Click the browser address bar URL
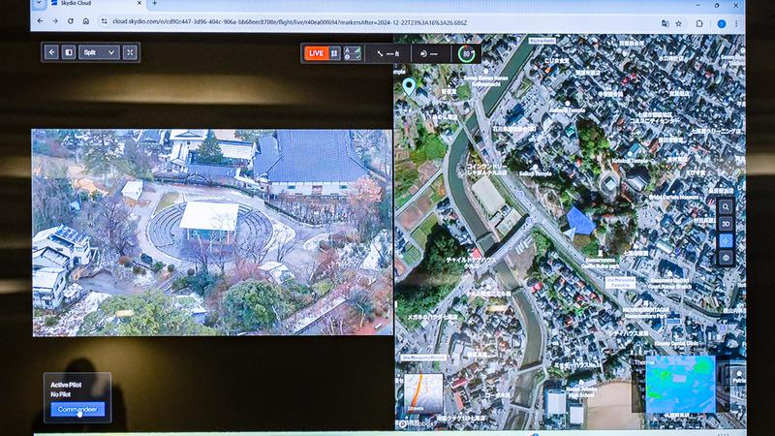Screen dimensions: 775x436 (x=291, y=21)
